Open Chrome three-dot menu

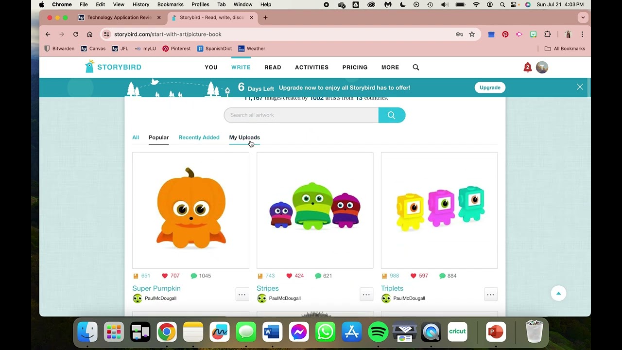click(x=582, y=34)
